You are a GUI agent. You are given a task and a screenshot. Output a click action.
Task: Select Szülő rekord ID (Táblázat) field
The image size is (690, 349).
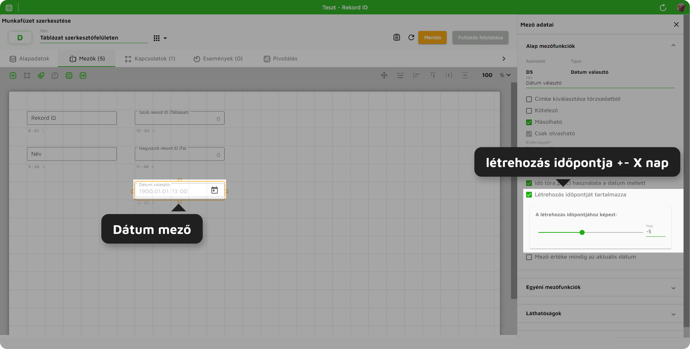(x=180, y=118)
